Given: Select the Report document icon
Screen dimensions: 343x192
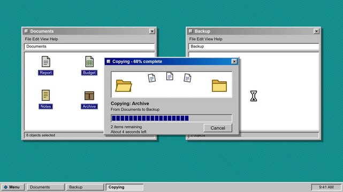Looking at the screenshot, I should (45, 61).
